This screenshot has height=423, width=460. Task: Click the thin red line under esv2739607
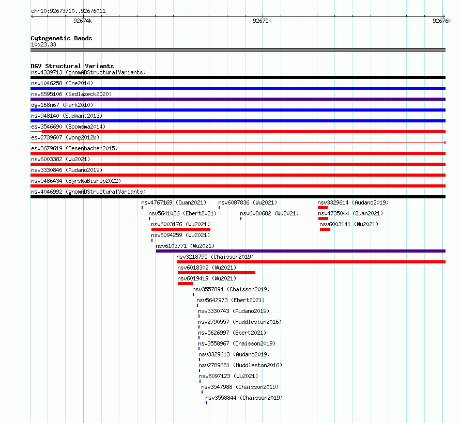tap(238, 143)
